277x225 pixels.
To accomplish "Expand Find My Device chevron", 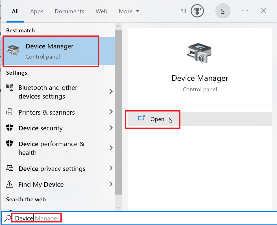I will tap(111, 184).
